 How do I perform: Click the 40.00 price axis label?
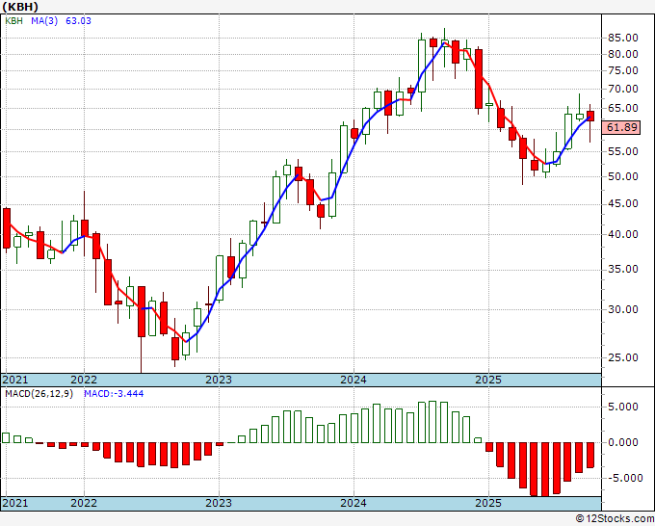tap(622, 234)
